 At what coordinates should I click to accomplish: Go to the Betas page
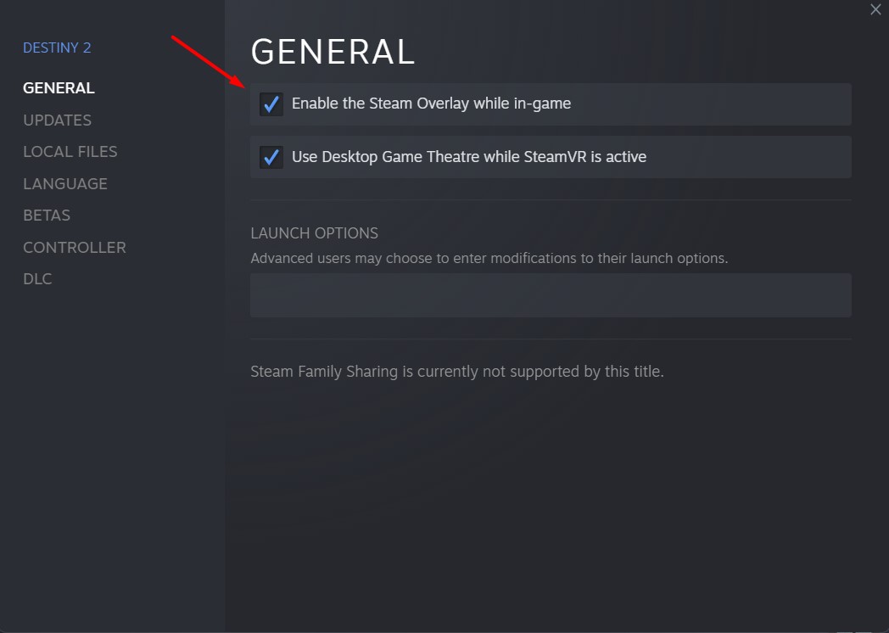point(47,216)
